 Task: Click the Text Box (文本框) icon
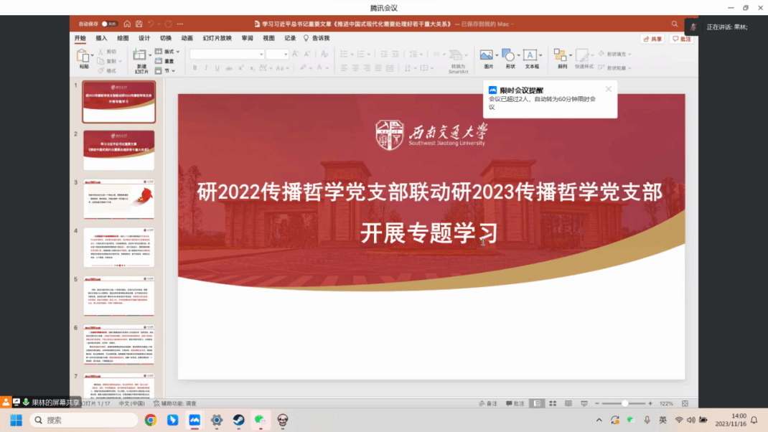pyautogui.click(x=531, y=56)
